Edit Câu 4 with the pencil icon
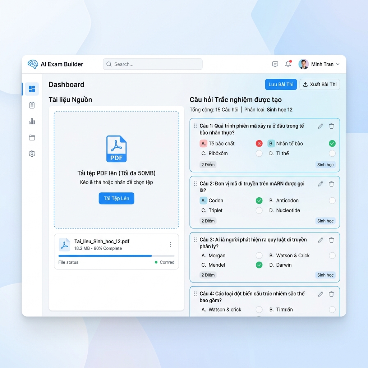 [x=321, y=294]
